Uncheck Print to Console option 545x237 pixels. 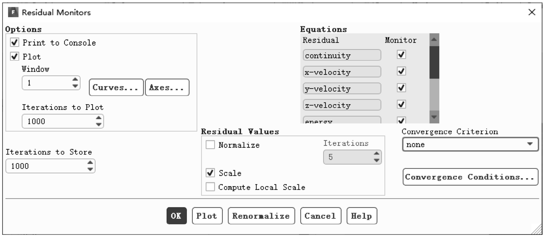15,42
